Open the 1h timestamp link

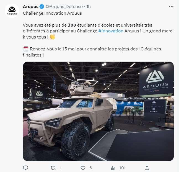(x=89, y=7)
